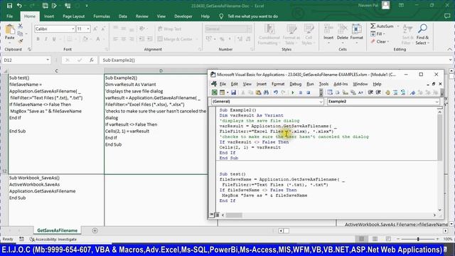
Task: Click Undo arrow in Excel title bar
Action: [x=19, y=6]
